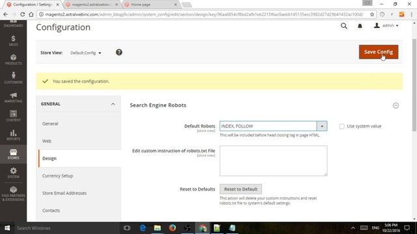Click the admin search magnifier icon
417x234 pixels.
pos(344,26)
